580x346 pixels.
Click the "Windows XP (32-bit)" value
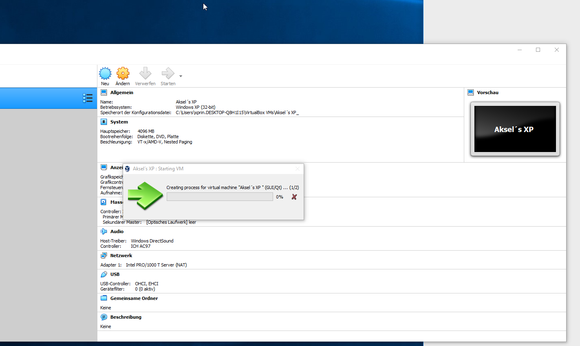tap(196, 107)
